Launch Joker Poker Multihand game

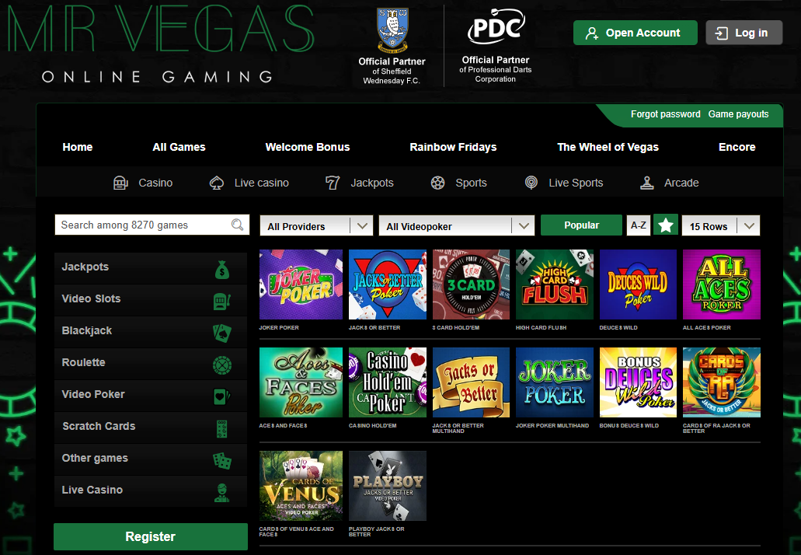pos(554,382)
